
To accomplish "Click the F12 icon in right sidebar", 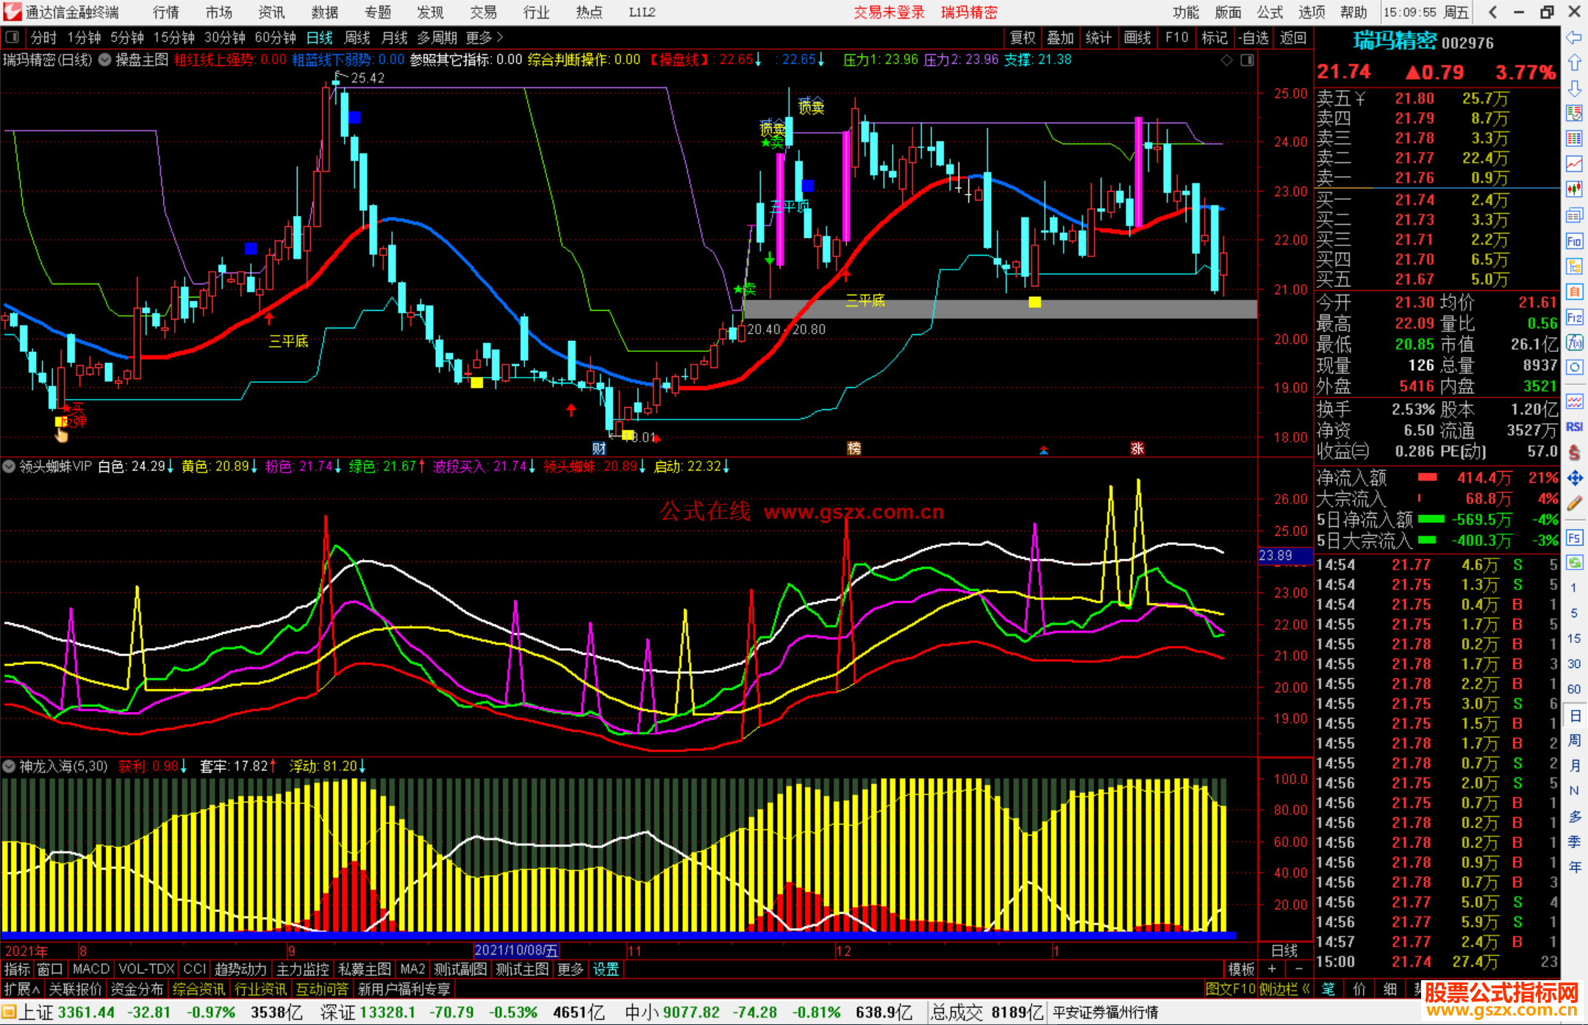I will [1574, 317].
